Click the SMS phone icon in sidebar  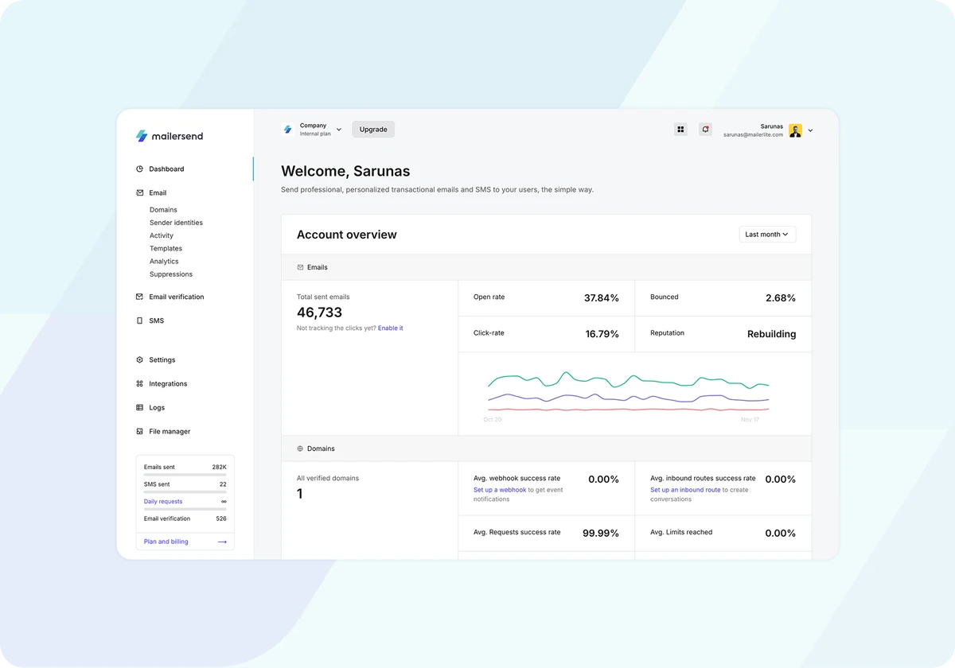coord(140,320)
